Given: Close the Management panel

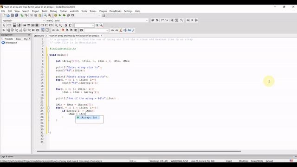Looking at the screenshot, I should [29, 35].
